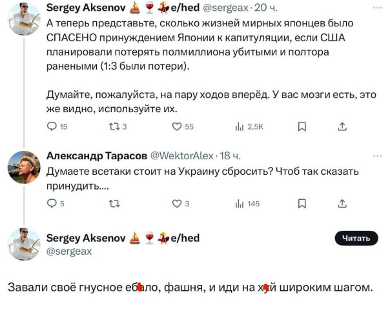The width and height of the screenshot is (390, 314).
Task: Open the 20 ч. timestamp of first tweet
Action: click(267, 8)
